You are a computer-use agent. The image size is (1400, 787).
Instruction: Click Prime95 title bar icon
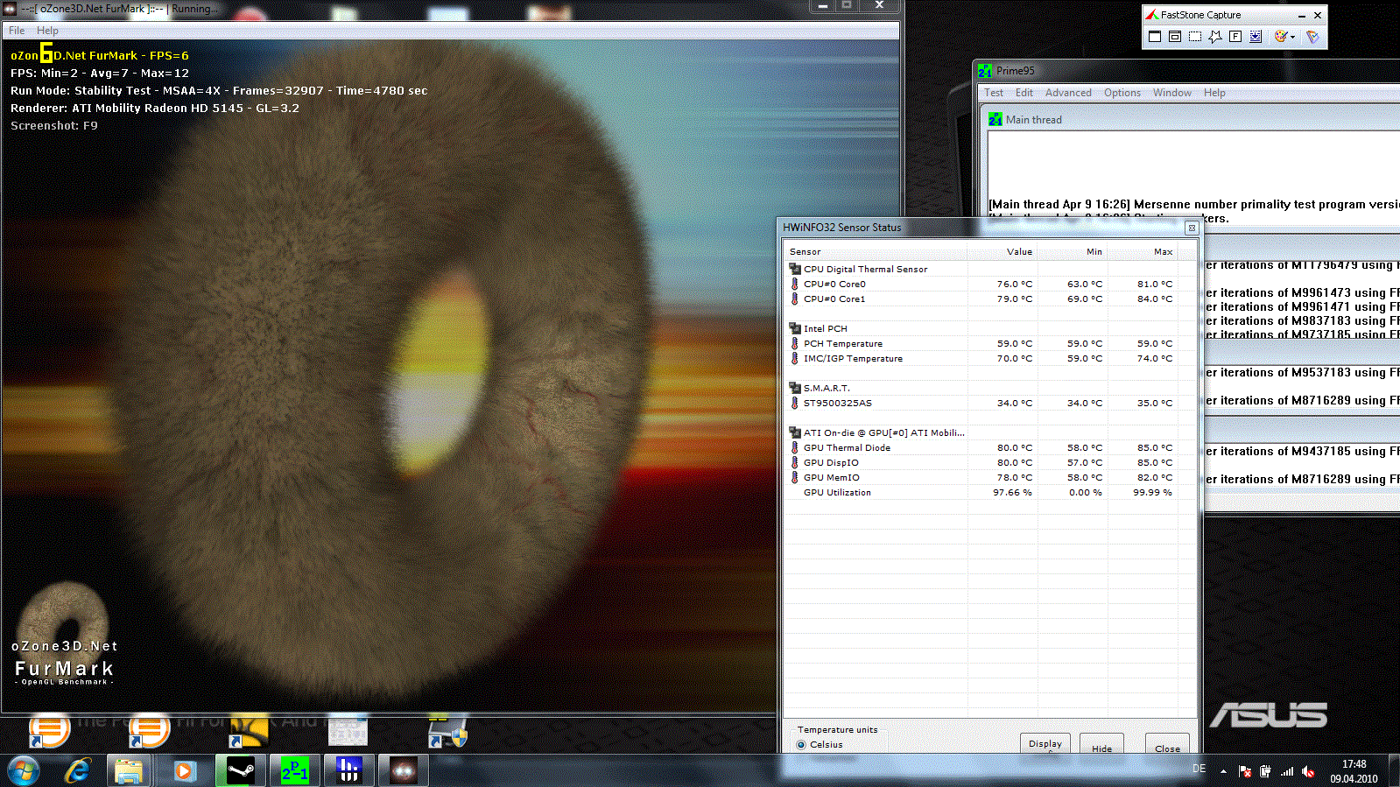[x=986, y=71]
